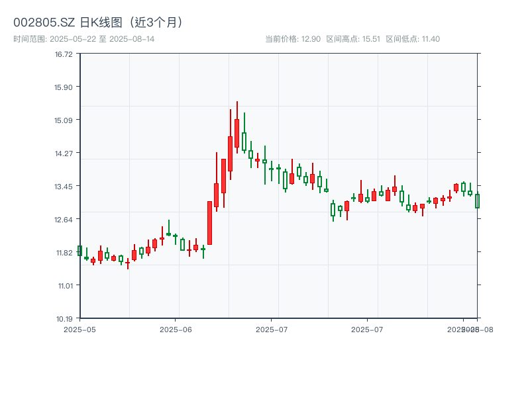
Task: Click the 区间高点 15.51 label
Action: point(353,39)
